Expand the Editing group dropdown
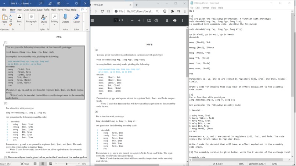296x166 pixels. coord(54,25)
